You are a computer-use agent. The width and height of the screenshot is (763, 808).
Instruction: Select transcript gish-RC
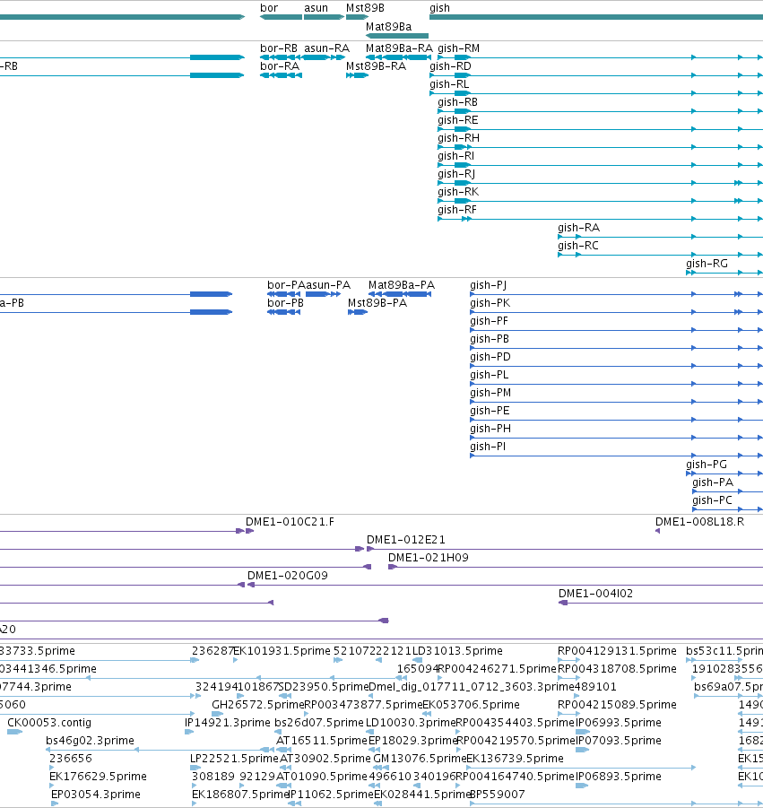pyautogui.click(x=578, y=246)
